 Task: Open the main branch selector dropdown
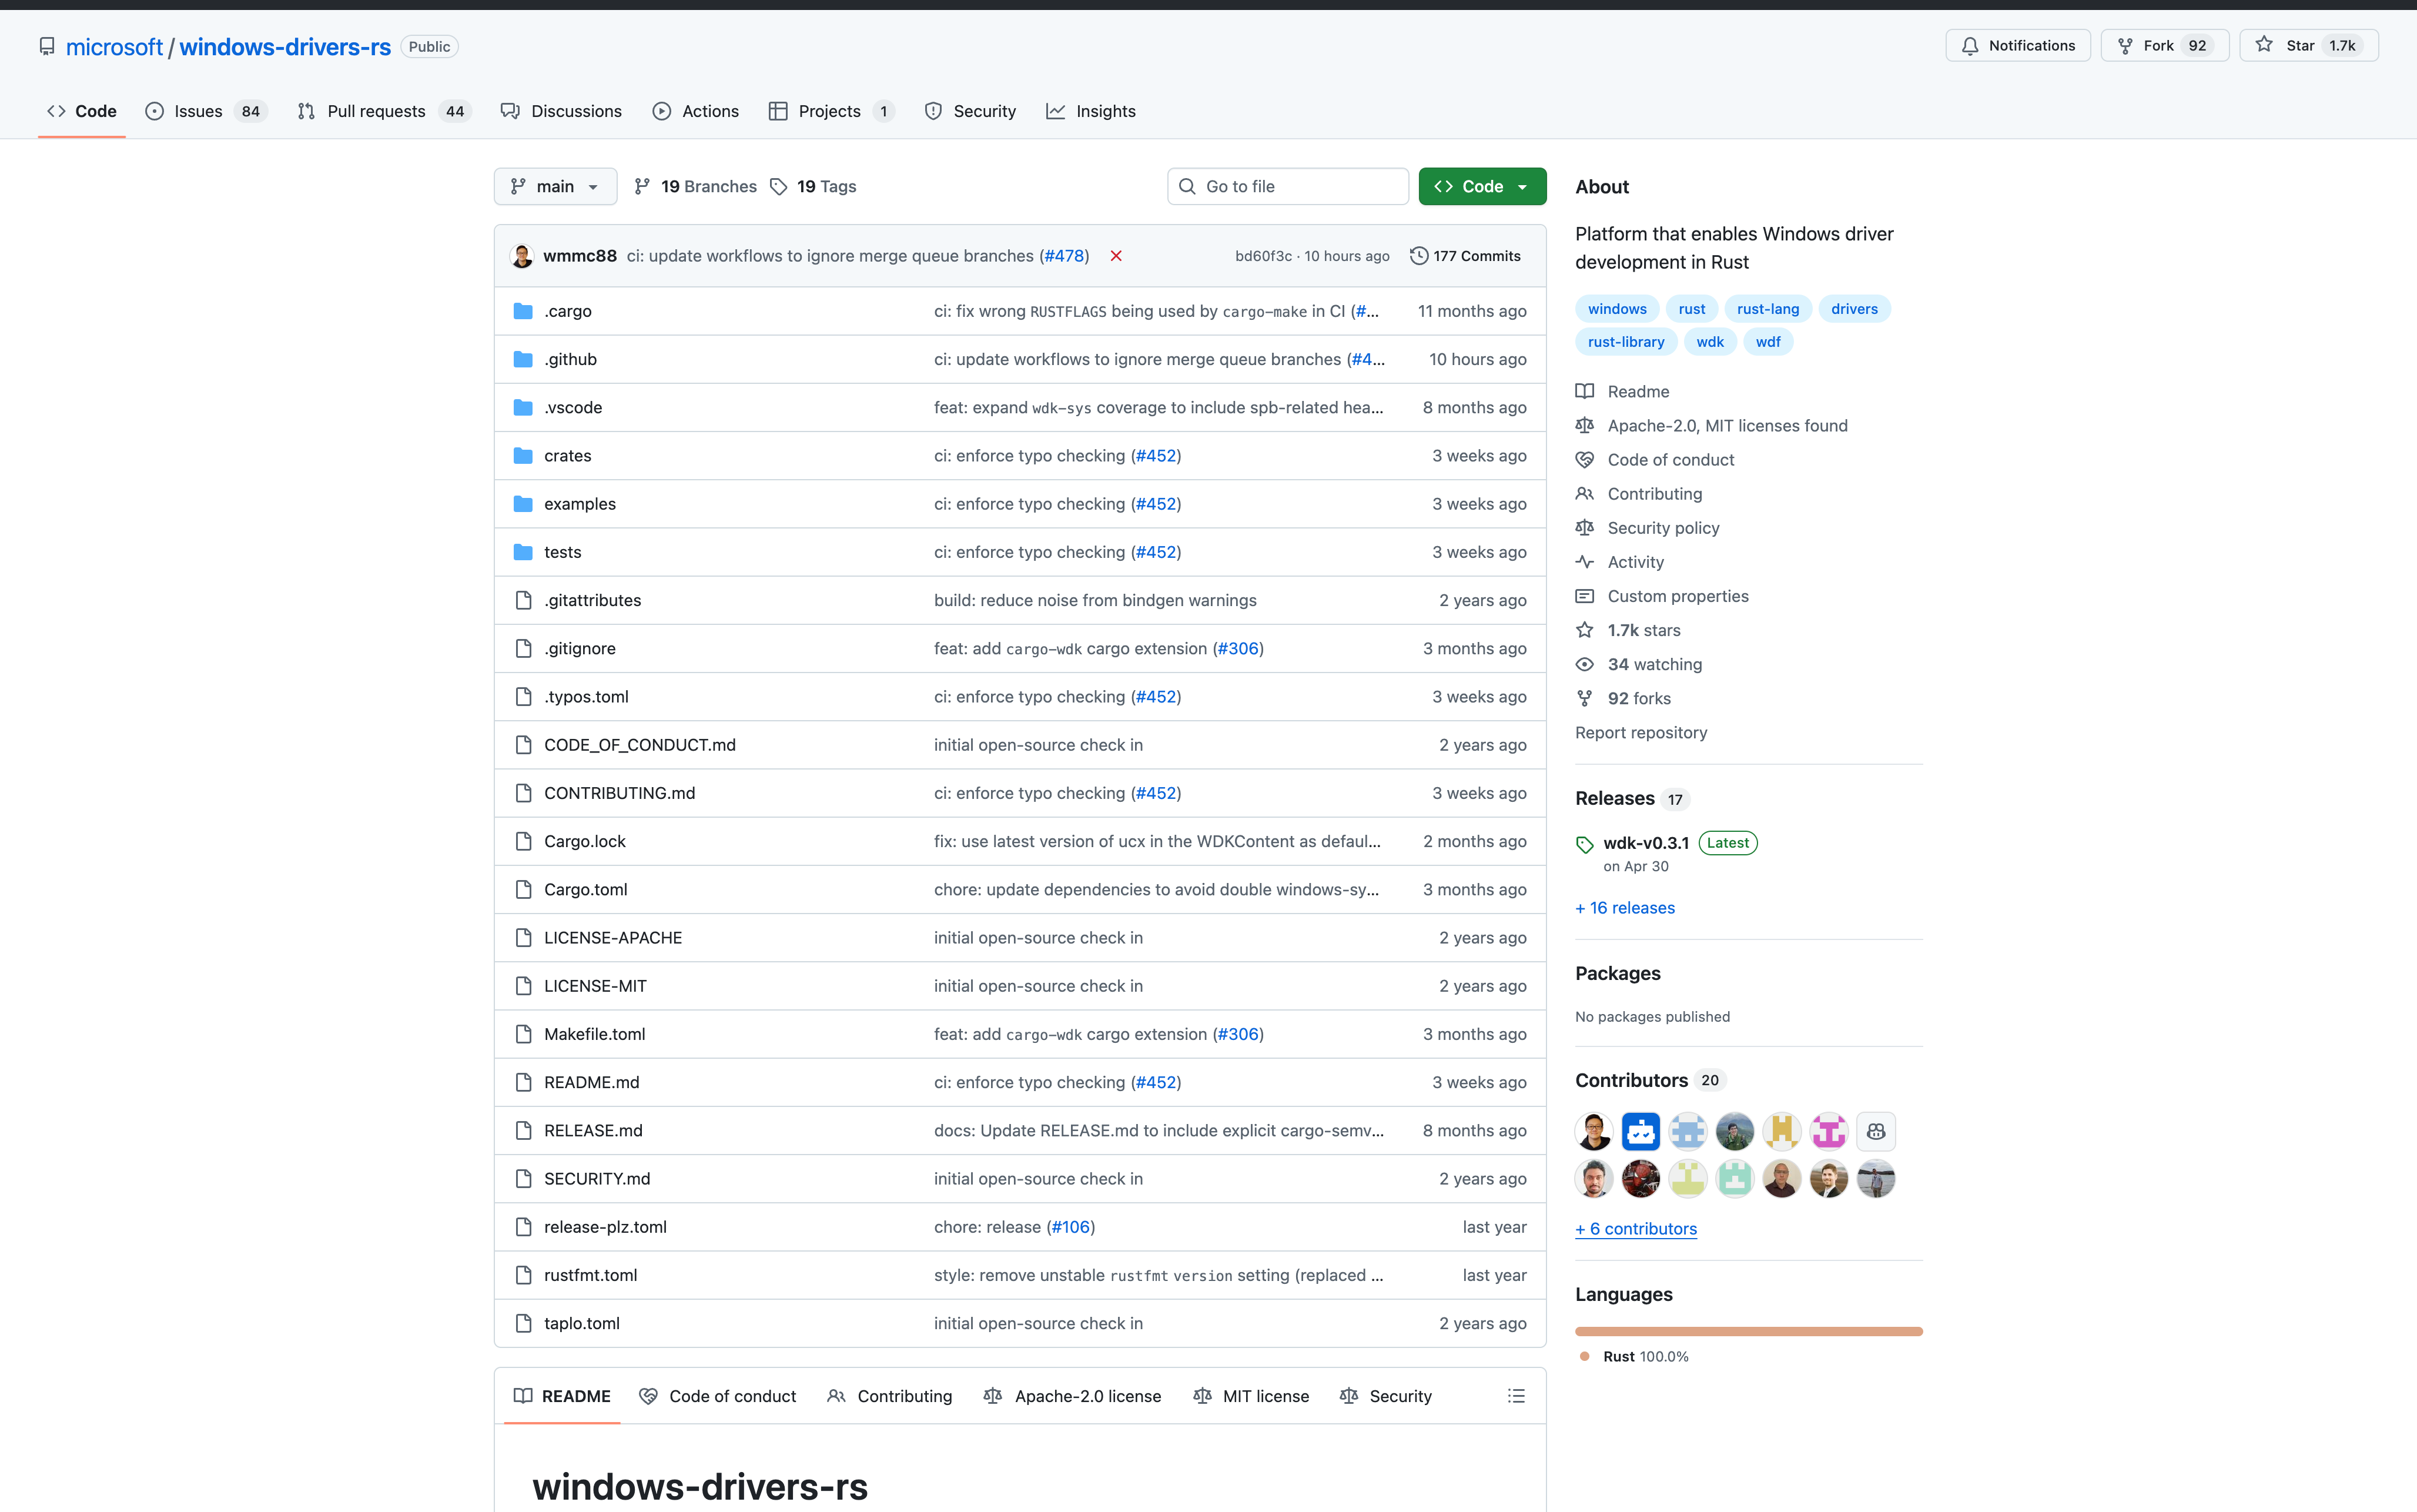click(x=555, y=186)
